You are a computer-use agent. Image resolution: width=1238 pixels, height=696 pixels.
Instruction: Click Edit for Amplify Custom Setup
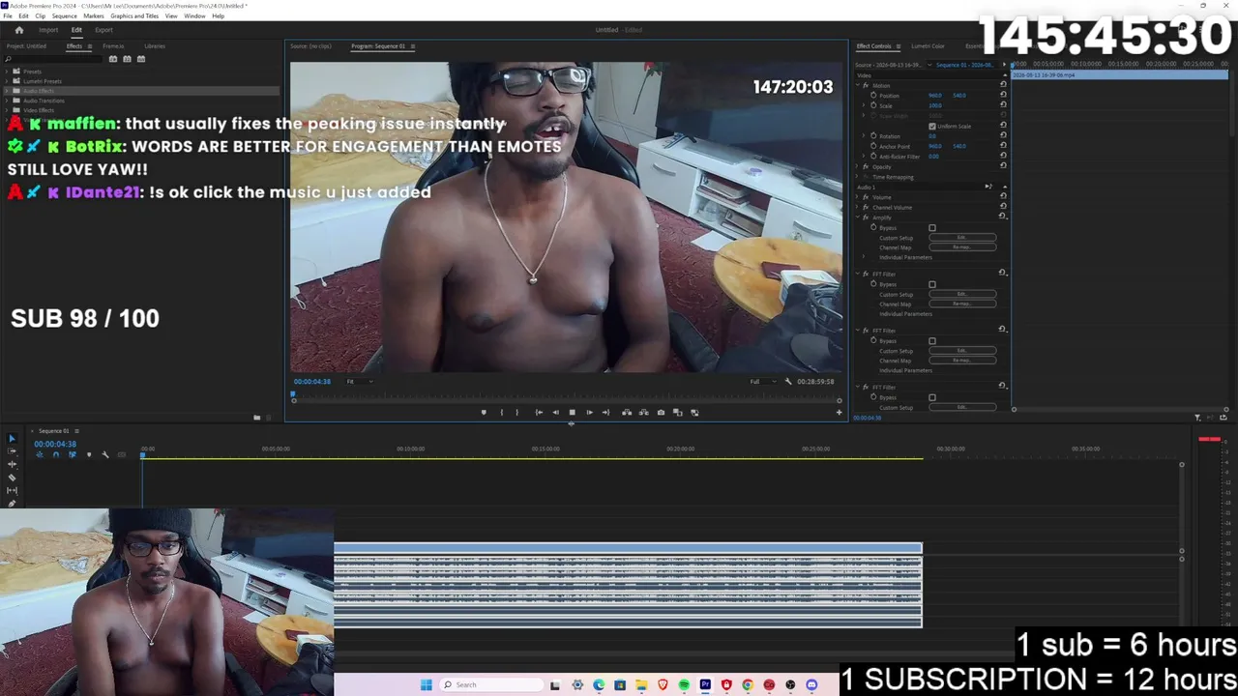click(962, 238)
